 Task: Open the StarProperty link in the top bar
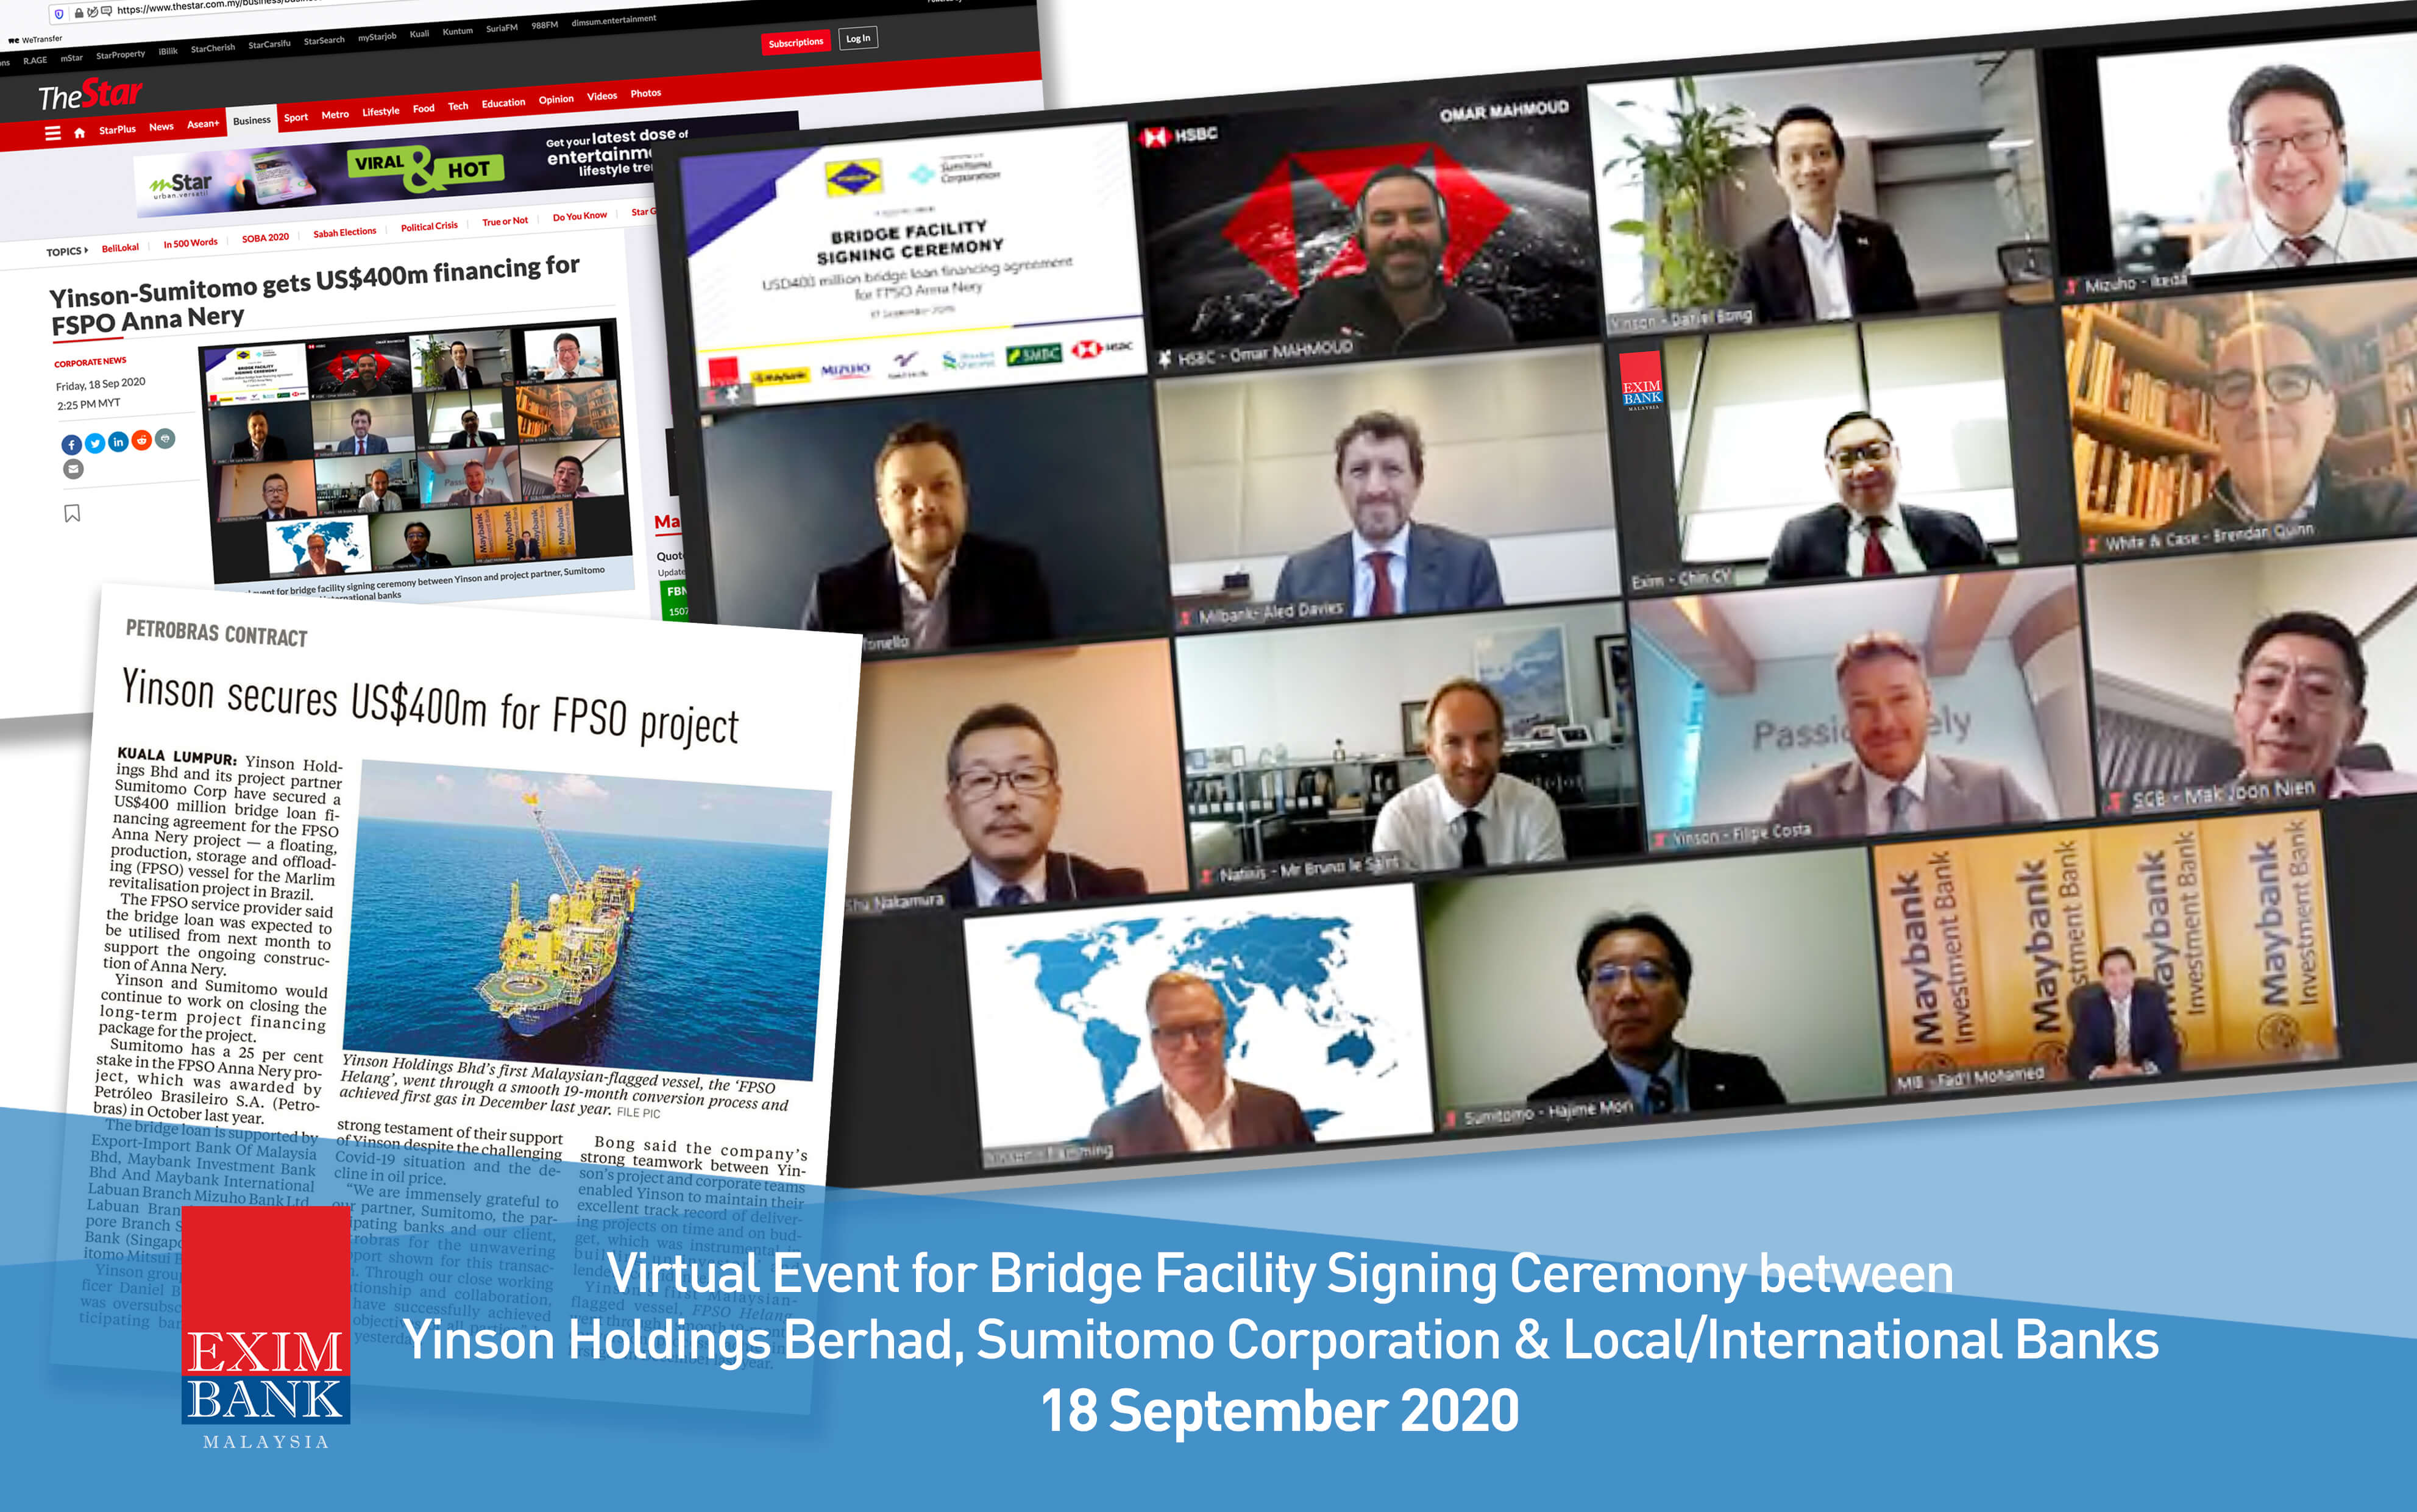coord(120,54)
